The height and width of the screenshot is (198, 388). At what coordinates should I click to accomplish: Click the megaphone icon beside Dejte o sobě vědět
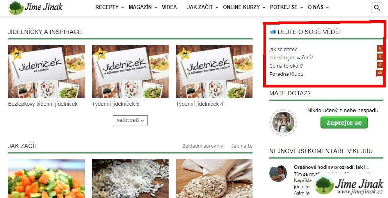272,32
